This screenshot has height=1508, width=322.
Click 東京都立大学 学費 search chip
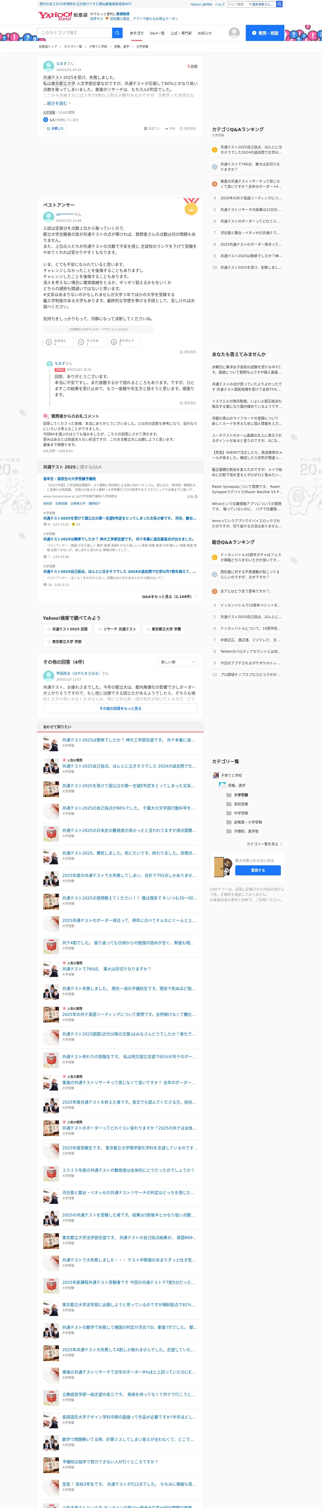[x=164, y=629]
